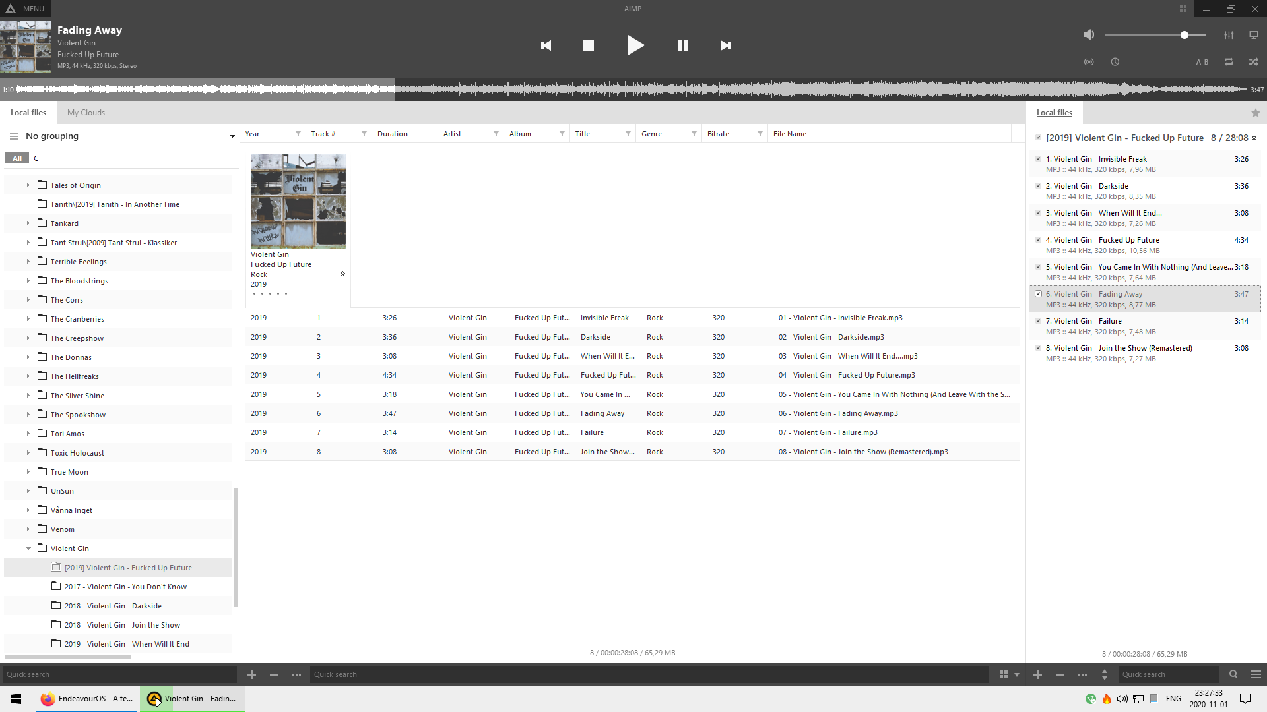Switch to My Clouds tab

point(86,113)
